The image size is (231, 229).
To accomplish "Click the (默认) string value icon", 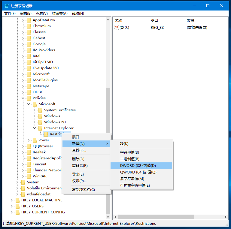I will pos(117,27).
